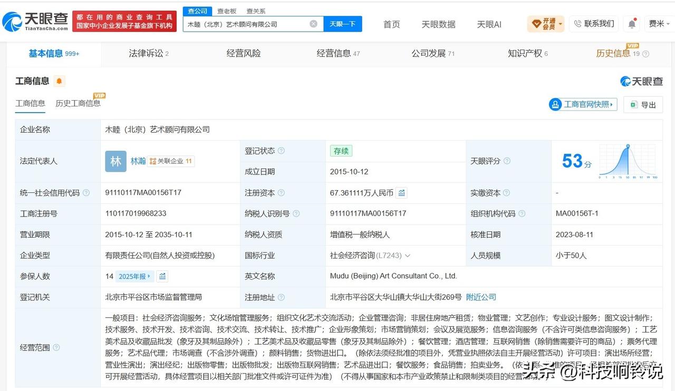Click help icon next to 纳税人识别号
The image size is (675, 391).
coord(296,213)
